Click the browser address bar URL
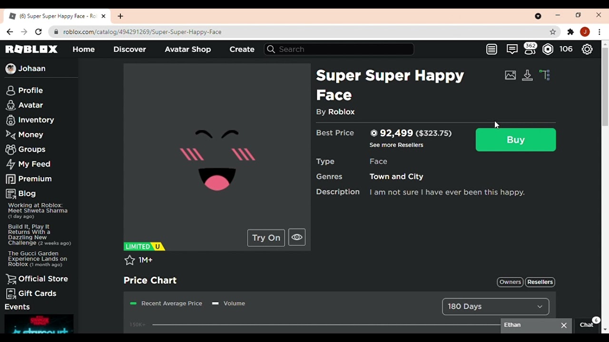The image size is (609, 342). pyautogui.click(x=142, y=32)
